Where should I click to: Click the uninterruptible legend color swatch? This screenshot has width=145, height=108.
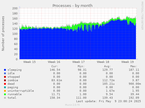tap(5, 91)
